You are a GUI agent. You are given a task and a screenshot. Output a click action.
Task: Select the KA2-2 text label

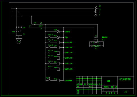click(51, 45)
